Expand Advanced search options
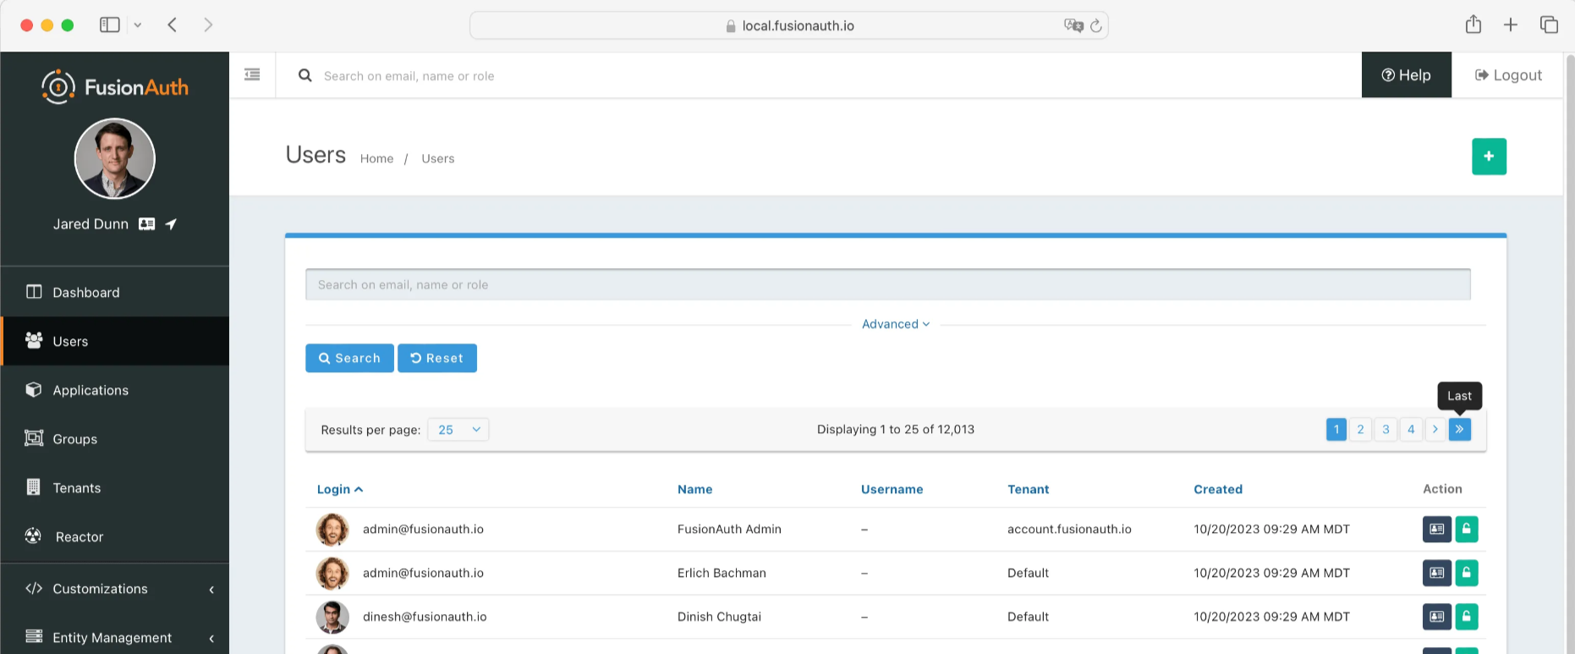This screenshot has height=654, width=1575. pos(896,324)
